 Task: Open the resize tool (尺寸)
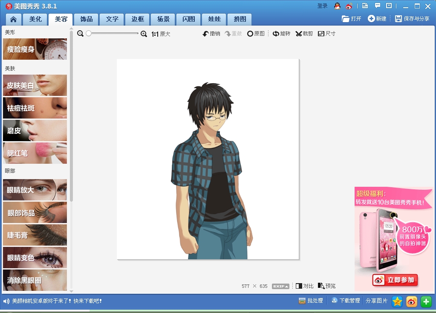(327, 34)
